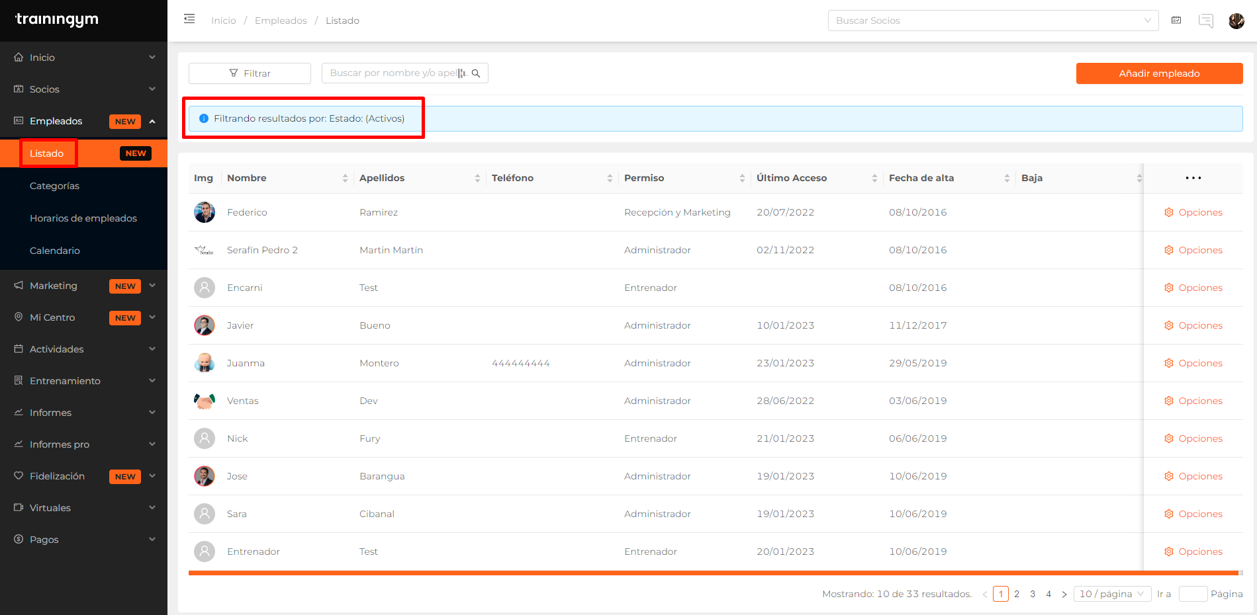This screenshot has width=1257, height=615.
Task: Click the Filtrar button
Action: click(x=250, y=73)
